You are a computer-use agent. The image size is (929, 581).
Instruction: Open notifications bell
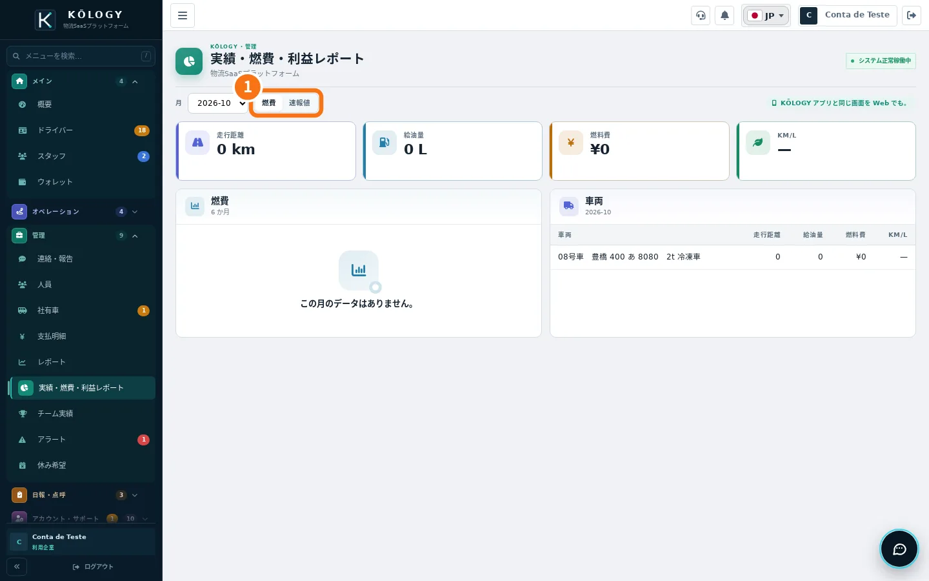pos(724,15)
